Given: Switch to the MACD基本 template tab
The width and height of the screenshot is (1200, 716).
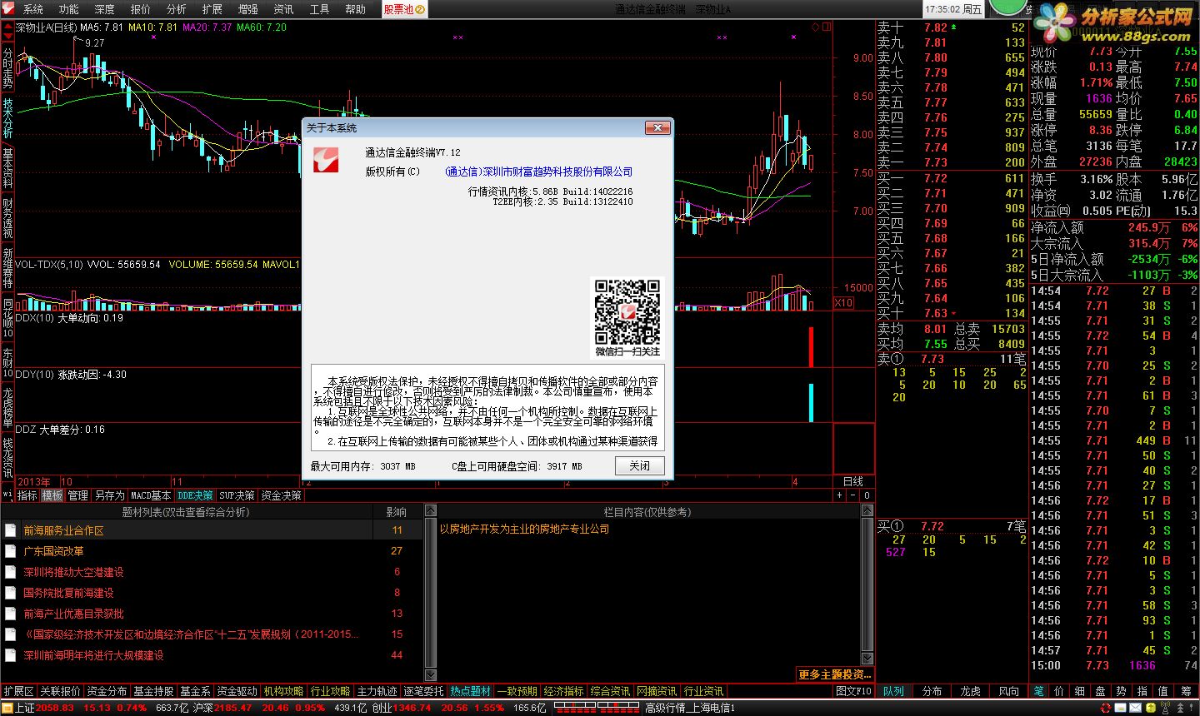Looking at the screenshot, I should 151,495.
